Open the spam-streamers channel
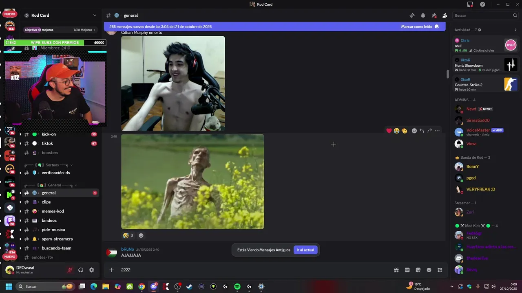 pyautogui.click(x=60, y=239)
